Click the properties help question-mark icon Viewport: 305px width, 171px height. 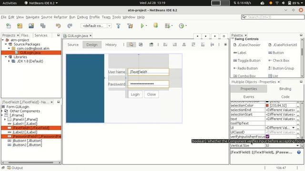tap(299, 152)
